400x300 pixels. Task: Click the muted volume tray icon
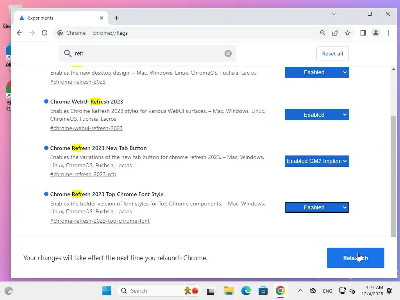pyautogui.click(x=352, y=291)
